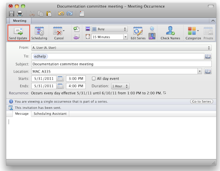
Task: Click the Check Names icon
Action: (170, 31)
